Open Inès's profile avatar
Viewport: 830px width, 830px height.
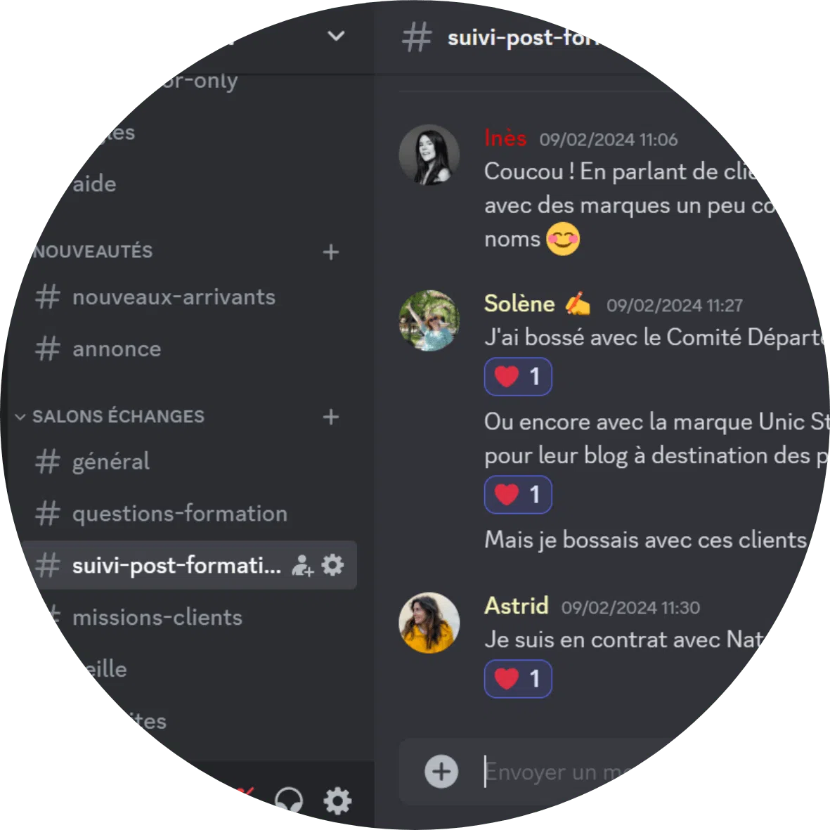pos(429,155)
